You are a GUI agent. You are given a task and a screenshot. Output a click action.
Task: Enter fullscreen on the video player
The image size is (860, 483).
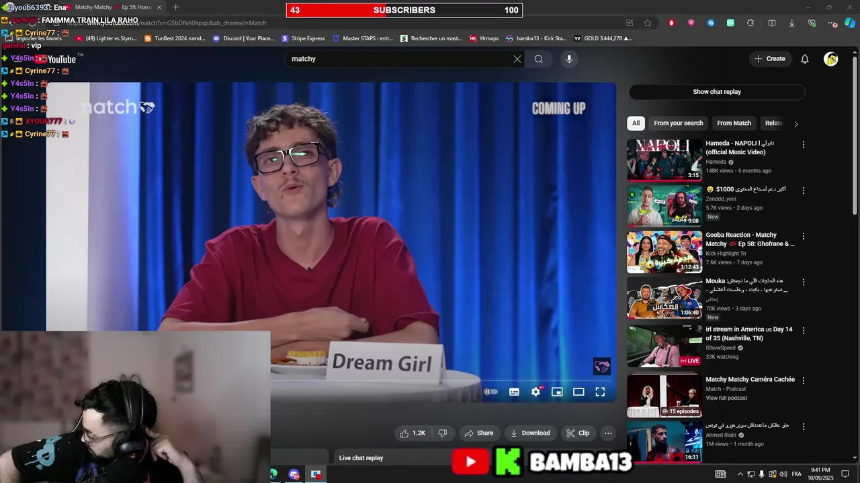tap(600, 392)
